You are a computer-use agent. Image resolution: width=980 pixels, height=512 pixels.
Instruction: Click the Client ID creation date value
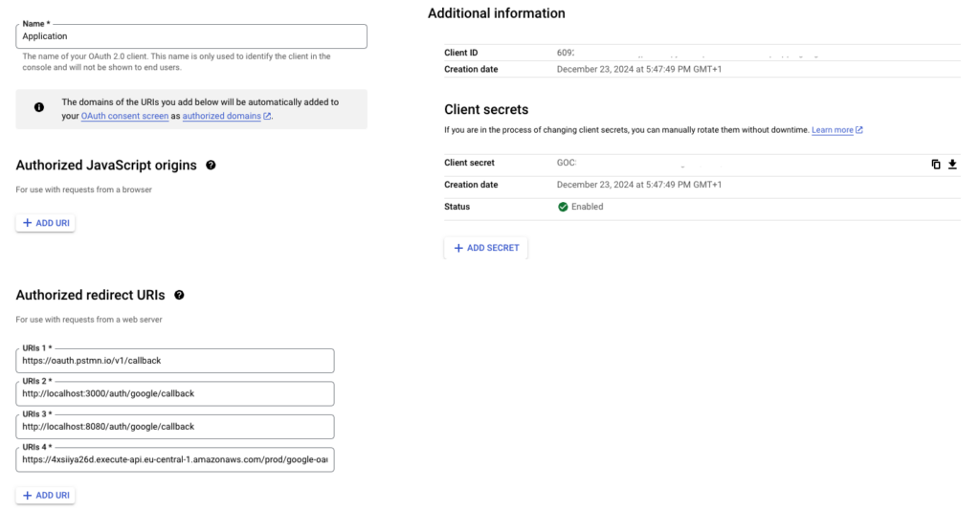638,69
